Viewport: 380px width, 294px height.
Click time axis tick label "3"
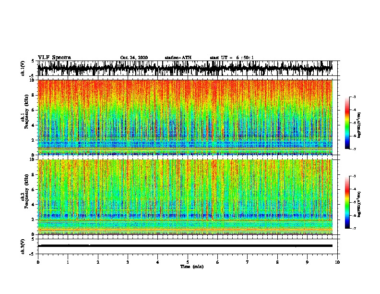pos(128,262)
